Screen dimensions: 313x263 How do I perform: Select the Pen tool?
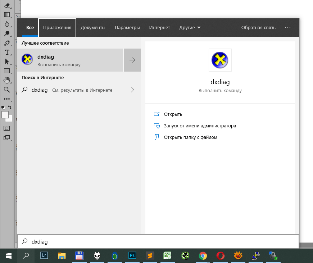click(7, 43)
